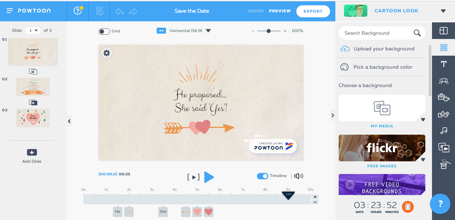Click the Save the Date title
Image resolution: width=455 pixels, height=220 pixels.
[x=192, y=11]
